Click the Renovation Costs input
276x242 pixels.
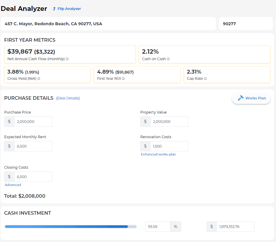pos(169,146)
